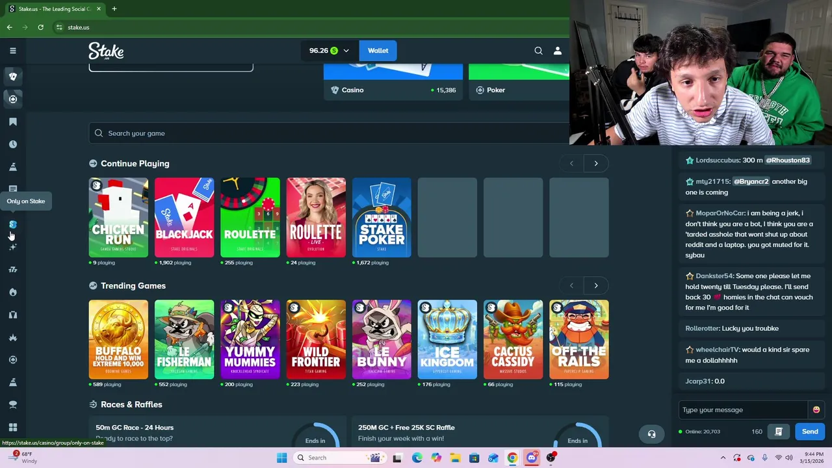This screenshot has height=468, width=832.
Task: Open the Le Bunny game
Action: click(382, 339)
